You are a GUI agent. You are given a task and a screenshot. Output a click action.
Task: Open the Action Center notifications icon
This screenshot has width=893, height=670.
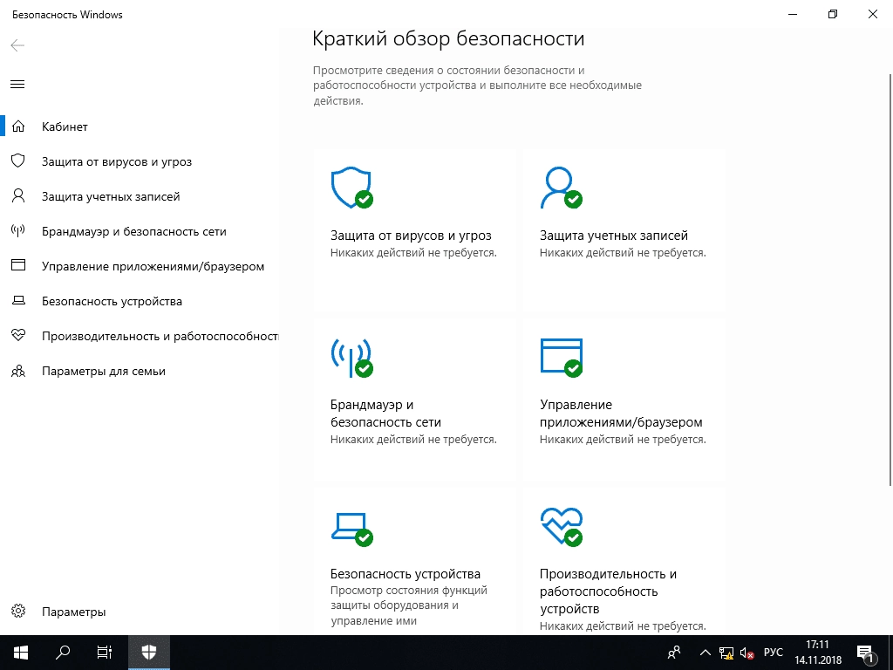click(865, 653)
